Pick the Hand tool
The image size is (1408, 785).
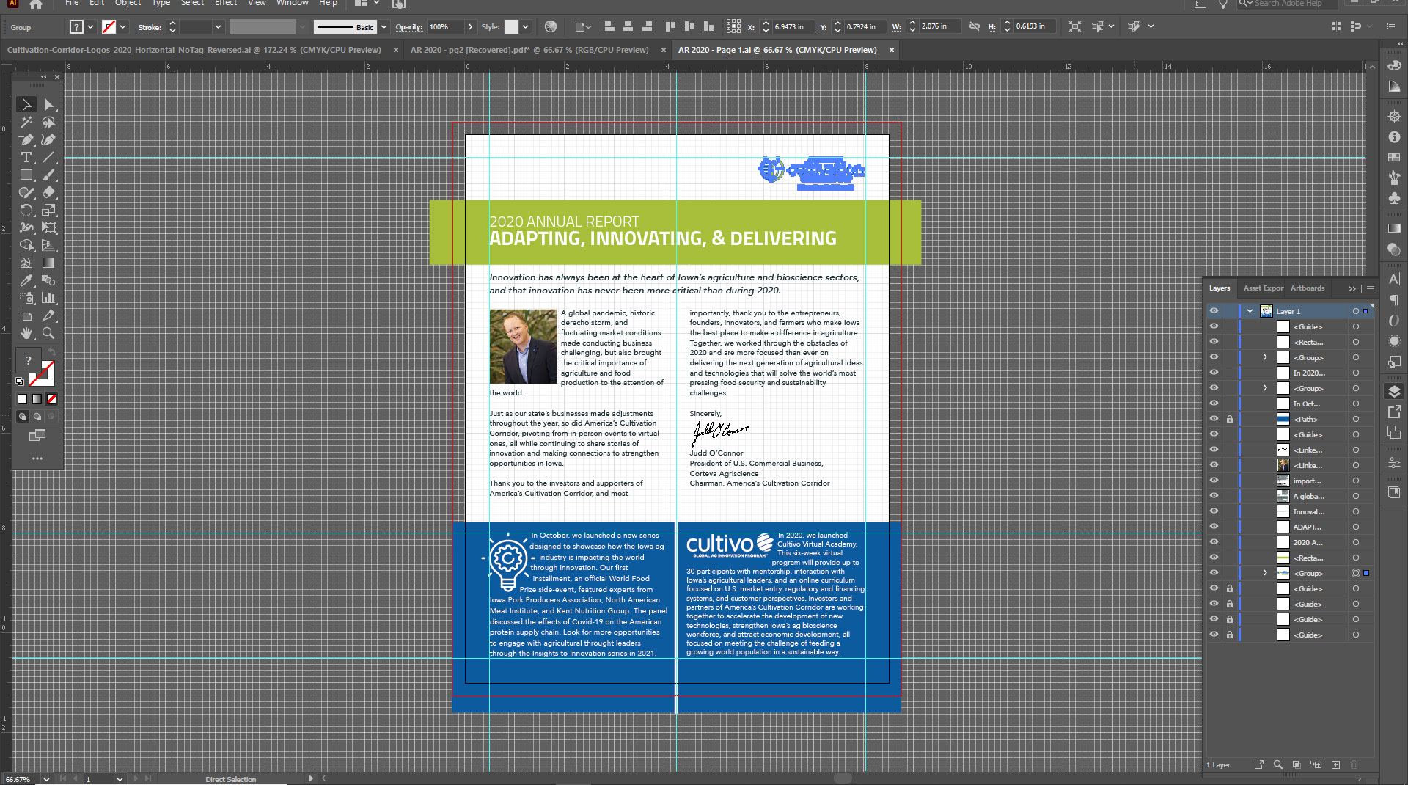[x=26, y=335]
